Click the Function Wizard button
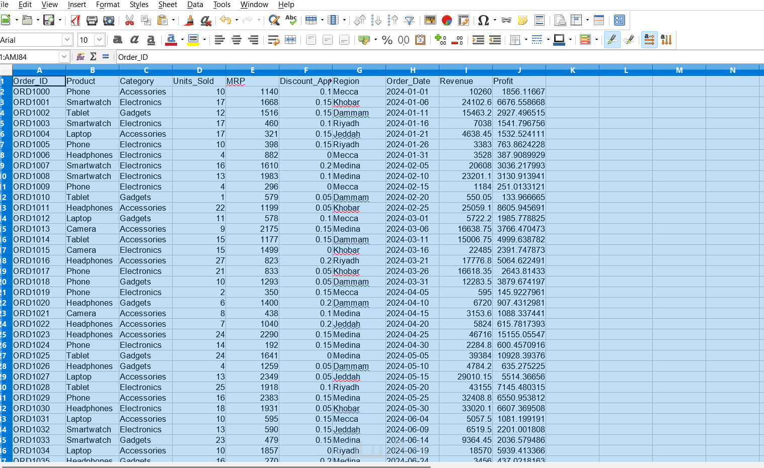Screen dimensions: 764x468 81,57
